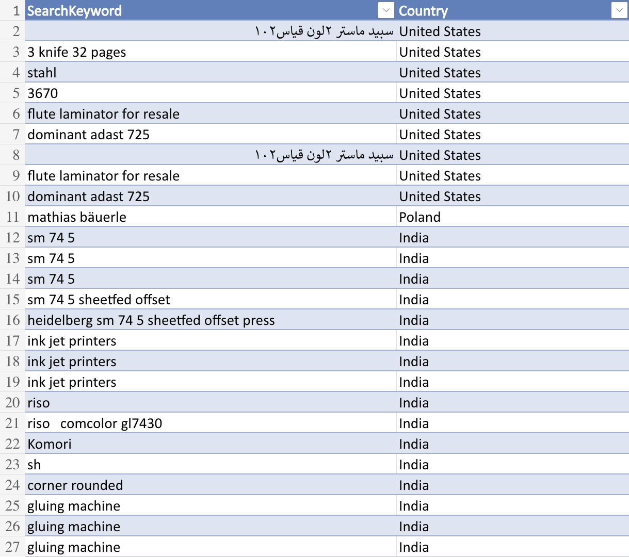Click the 'riso' cell in row 20
The width and height of the screenshot is (629, 557).
click(x=211, y=402)
